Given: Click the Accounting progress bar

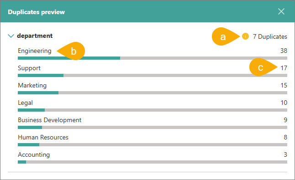Looking at the screenshot, I should click(x=153, y=162).
